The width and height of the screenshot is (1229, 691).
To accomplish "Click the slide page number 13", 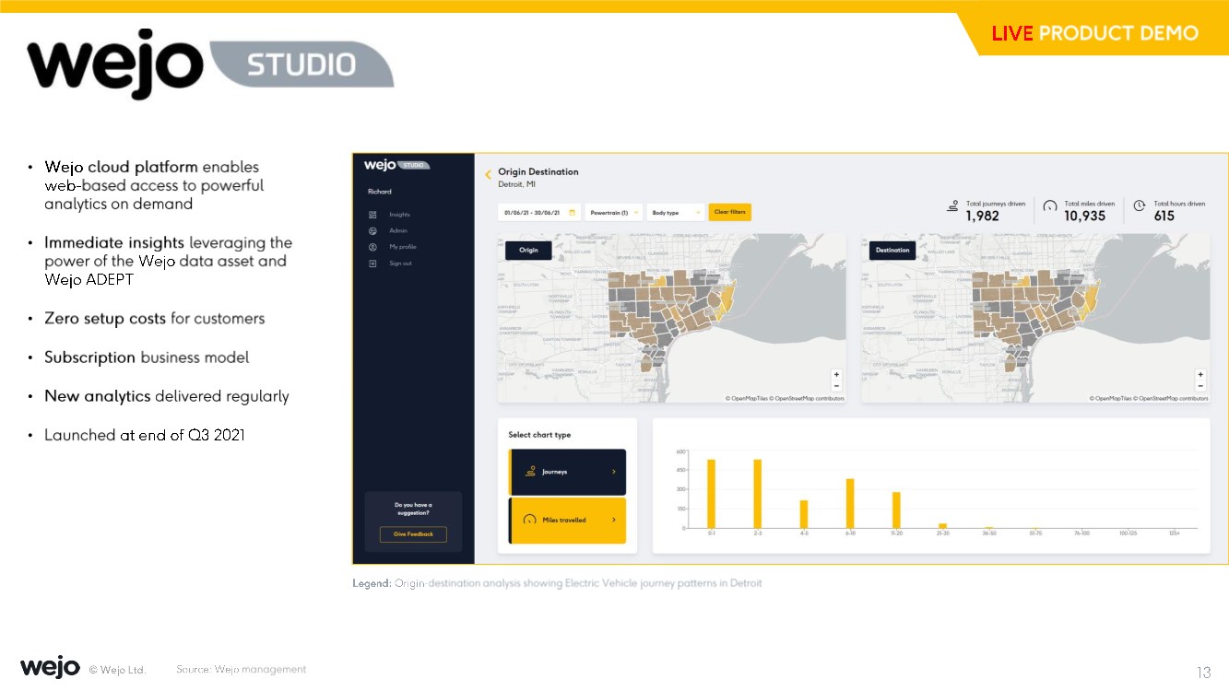I will tap(1203, 673).
